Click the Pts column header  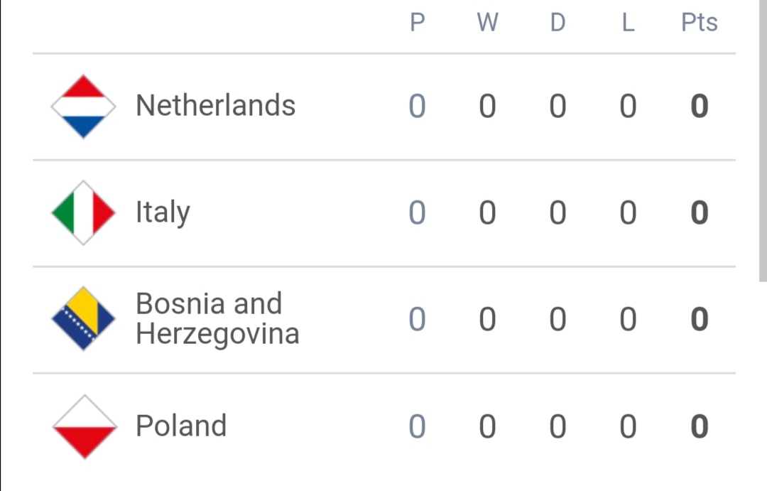click(x=700, y=23)
